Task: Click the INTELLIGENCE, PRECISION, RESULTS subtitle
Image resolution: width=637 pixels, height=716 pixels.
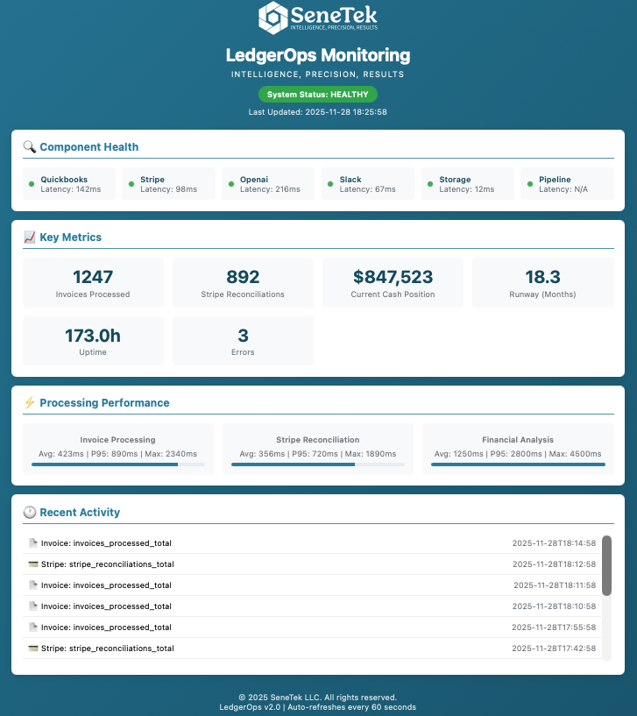Action: (x=318, y=74)
